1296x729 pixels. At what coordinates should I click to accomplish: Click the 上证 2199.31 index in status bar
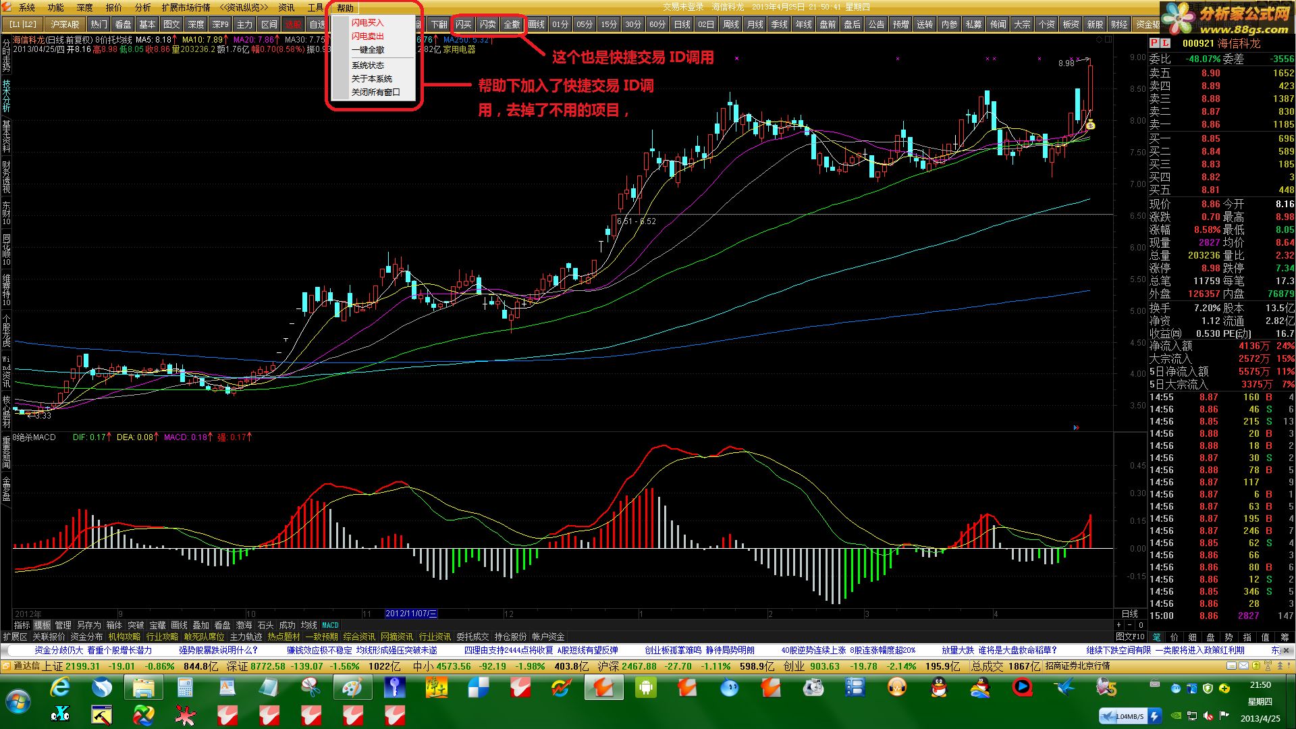pyautogui.click(x=71, y=666)
